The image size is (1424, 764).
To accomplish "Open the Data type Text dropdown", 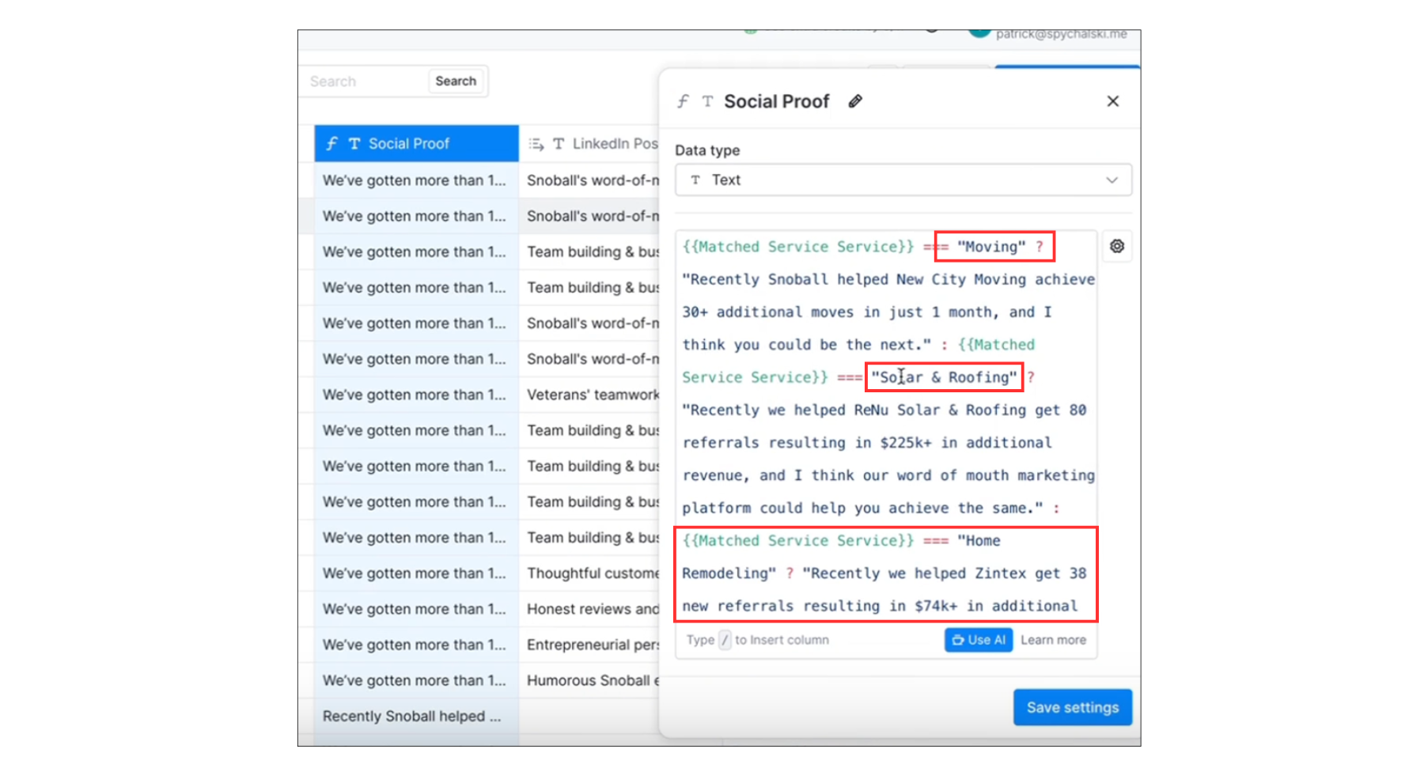I will click(x=903, y=180).
